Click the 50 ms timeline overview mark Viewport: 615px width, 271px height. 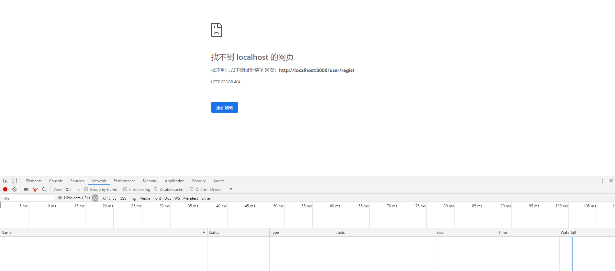tap(278, 206)
